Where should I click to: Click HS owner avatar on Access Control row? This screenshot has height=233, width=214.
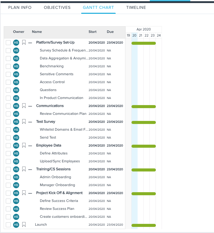[x=16, y=82]
